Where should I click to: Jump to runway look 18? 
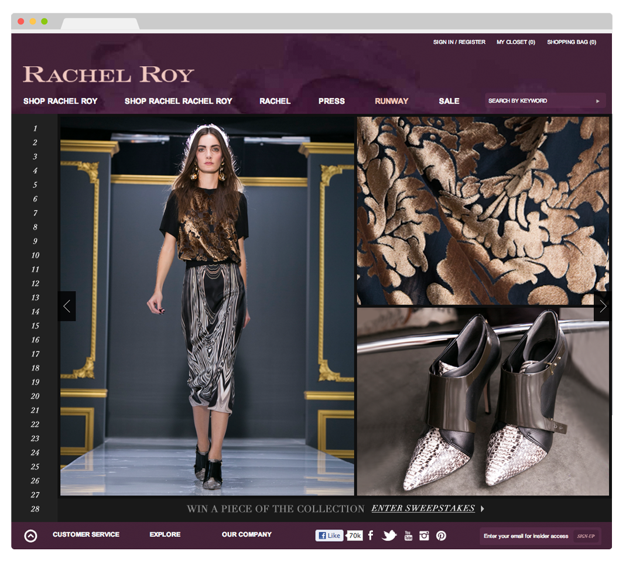tap(35, 368)
